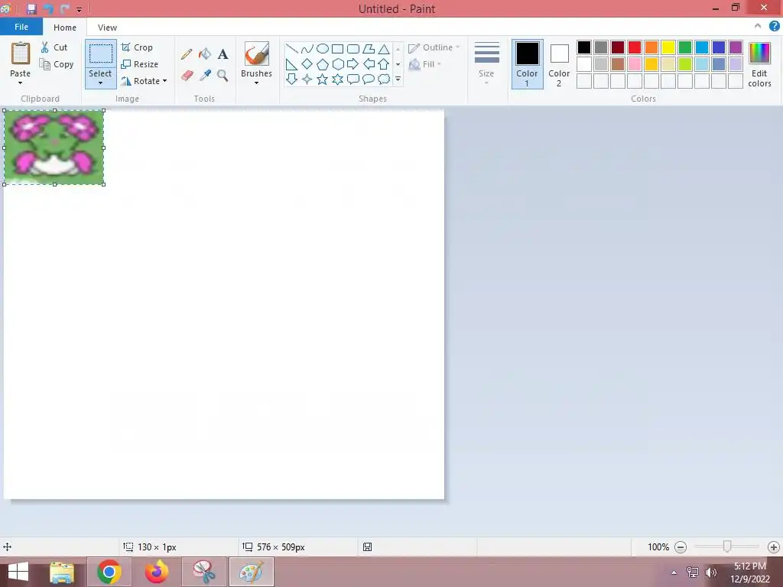Open Customize Quick Access Toolbar dropdown
783x587 pixels.
[79, 9]
